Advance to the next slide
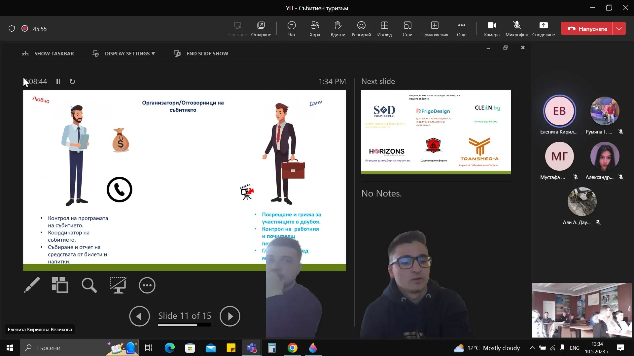Image resolution: width=634 pixels, height=356 pixels. (230, 316)
